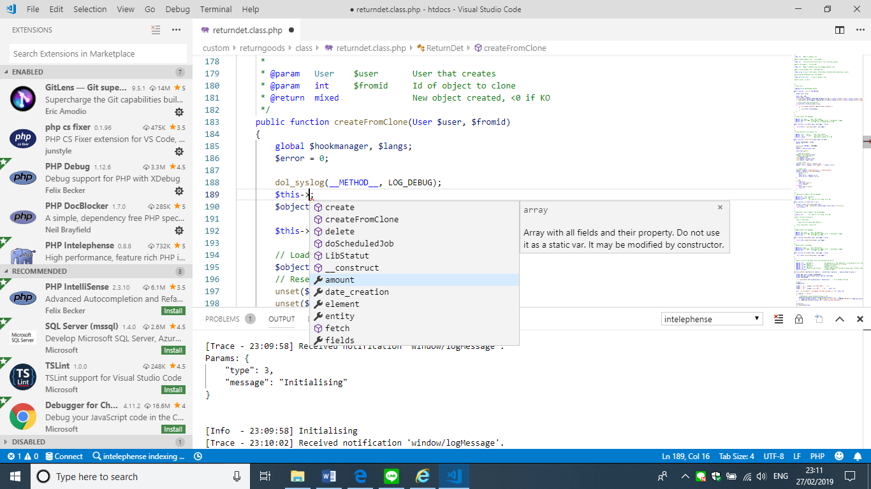Open the Terminal menu
871x489 pixels.
(216, 9)
